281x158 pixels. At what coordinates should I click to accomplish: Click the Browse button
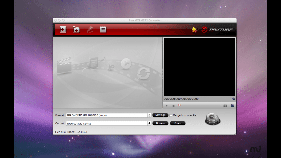pos(161,123)
